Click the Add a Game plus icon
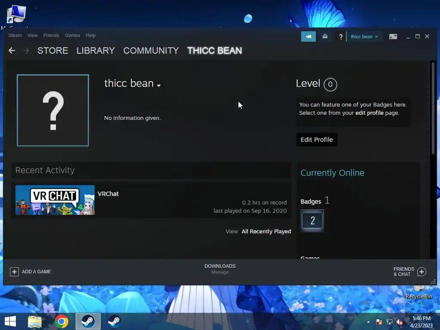 click(14, 272)
